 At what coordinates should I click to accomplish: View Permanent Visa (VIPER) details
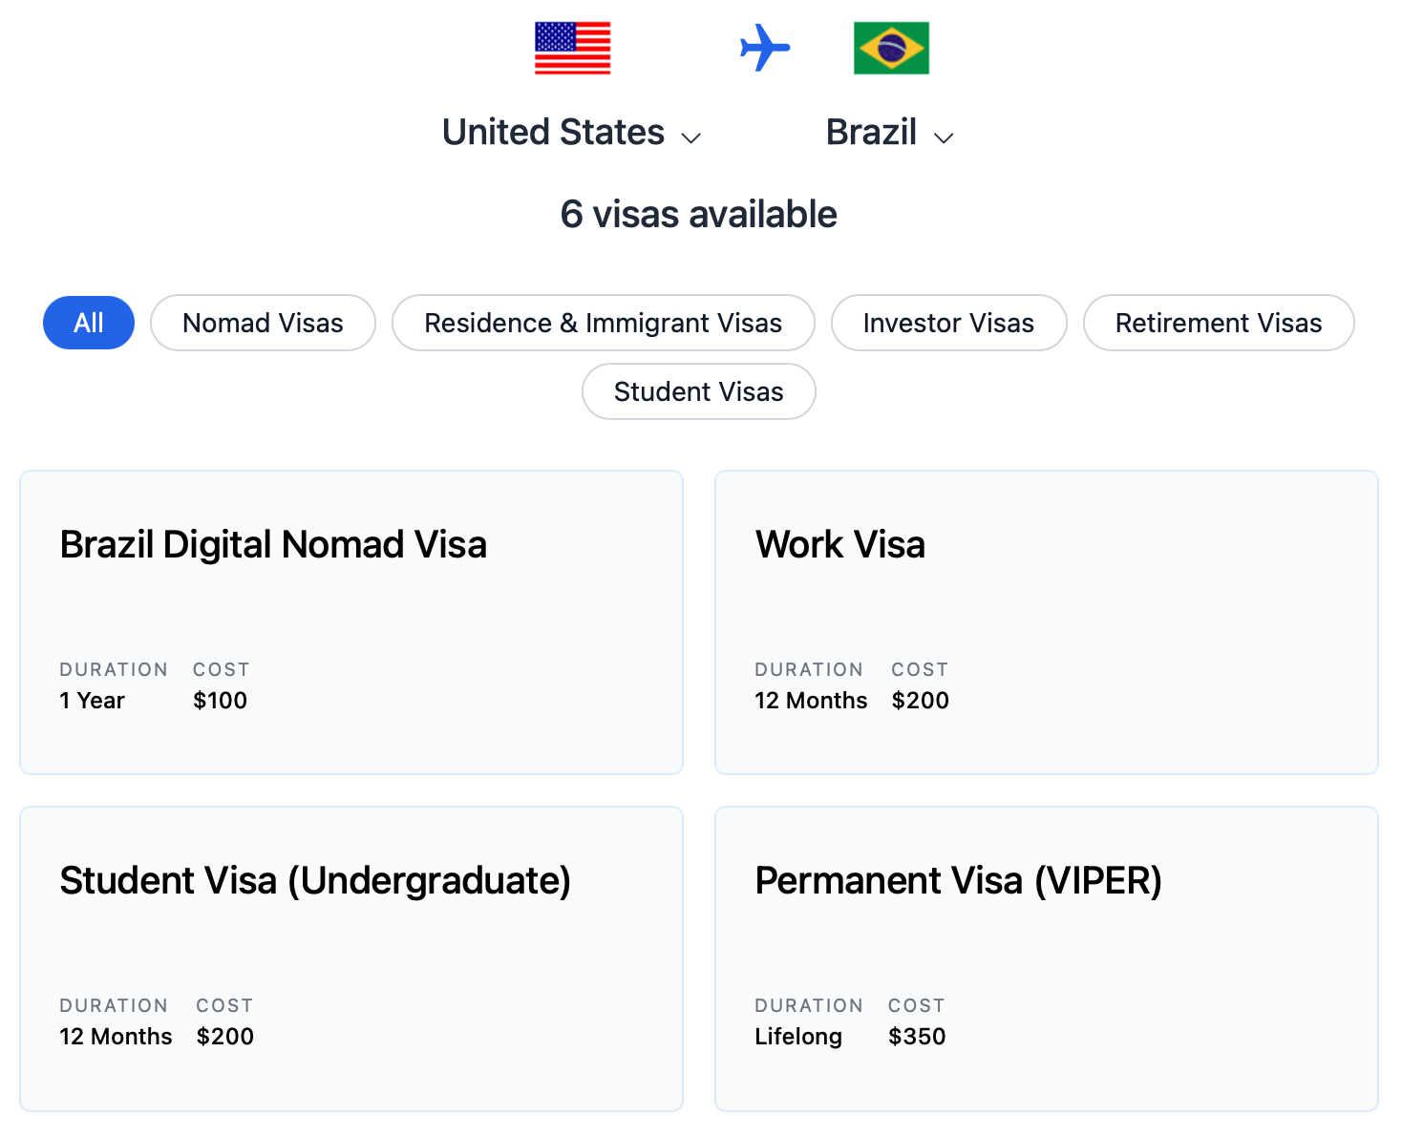1047,958
